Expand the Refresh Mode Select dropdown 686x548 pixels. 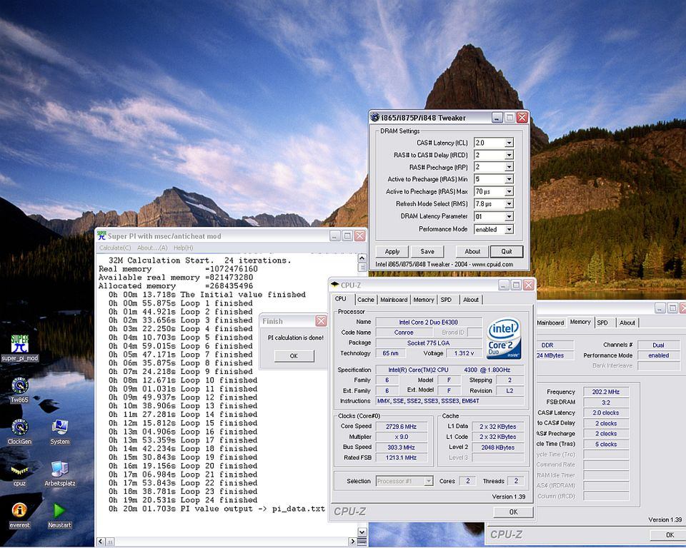[509, 203]
